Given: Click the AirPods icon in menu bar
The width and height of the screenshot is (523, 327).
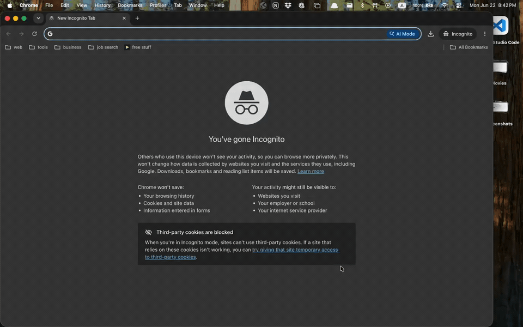Looking at the screenshot, I should (375, 5).
